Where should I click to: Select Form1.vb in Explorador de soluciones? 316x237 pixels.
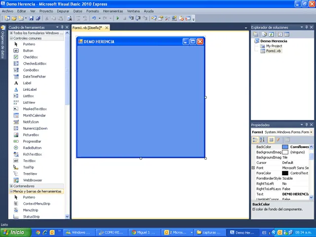273,51
